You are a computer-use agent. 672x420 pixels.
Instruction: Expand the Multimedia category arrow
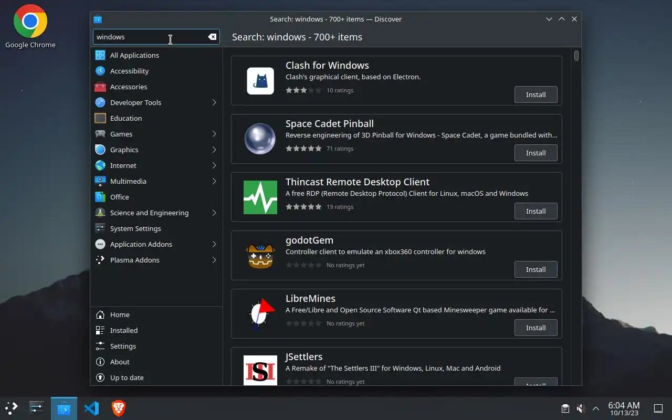pyautogui.click(x=214, y=181)
